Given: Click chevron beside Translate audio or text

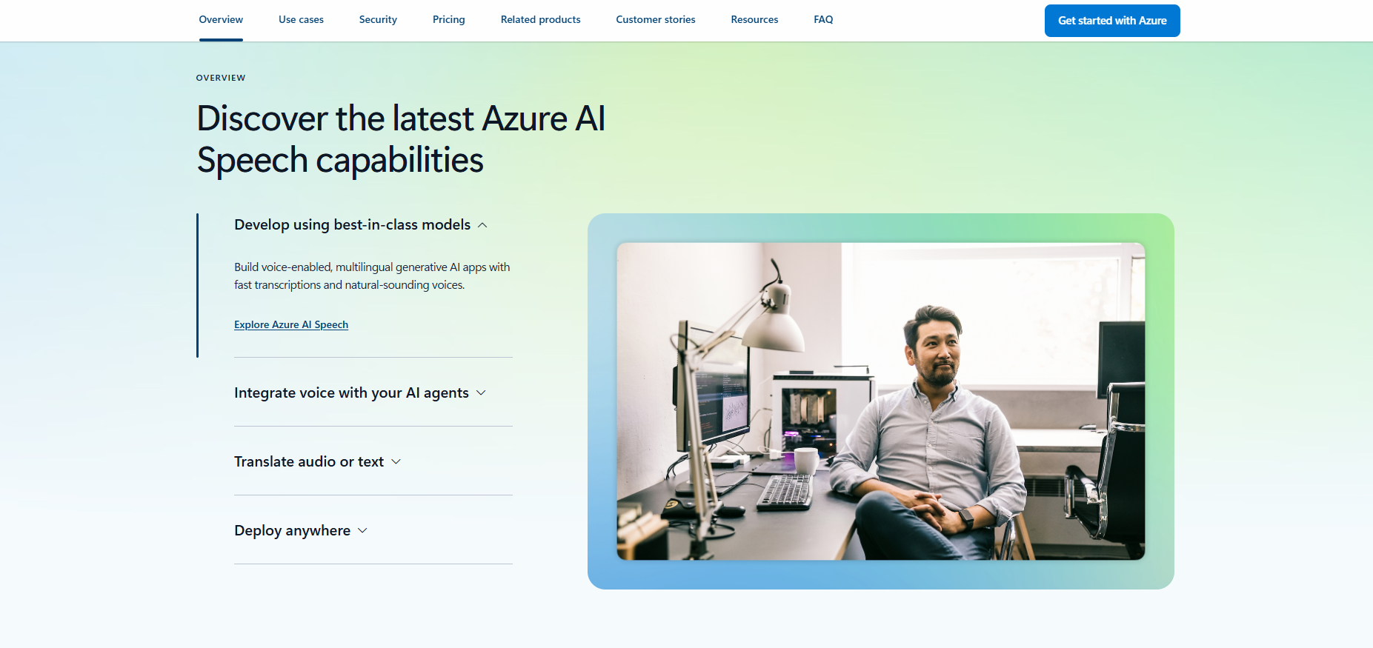Looking at the screenshot, I should (396, 461).
